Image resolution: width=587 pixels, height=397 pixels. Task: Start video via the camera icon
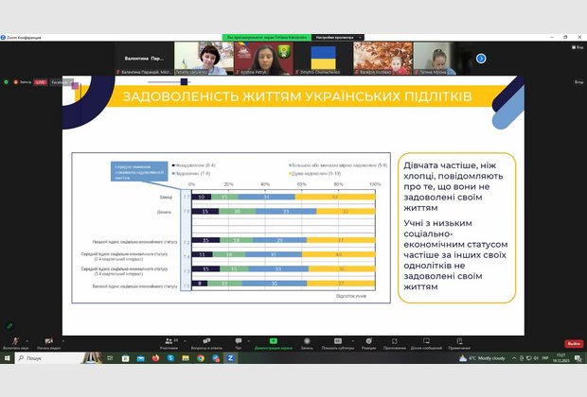click(48, 343)
